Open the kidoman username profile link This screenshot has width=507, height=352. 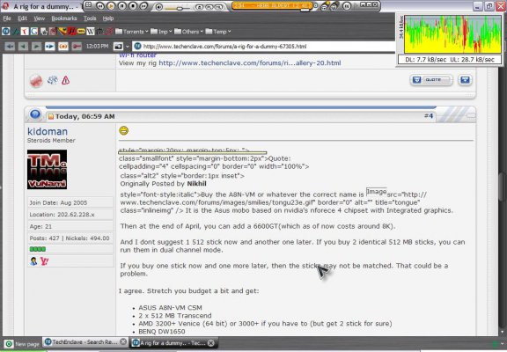[x=48, y=131]
